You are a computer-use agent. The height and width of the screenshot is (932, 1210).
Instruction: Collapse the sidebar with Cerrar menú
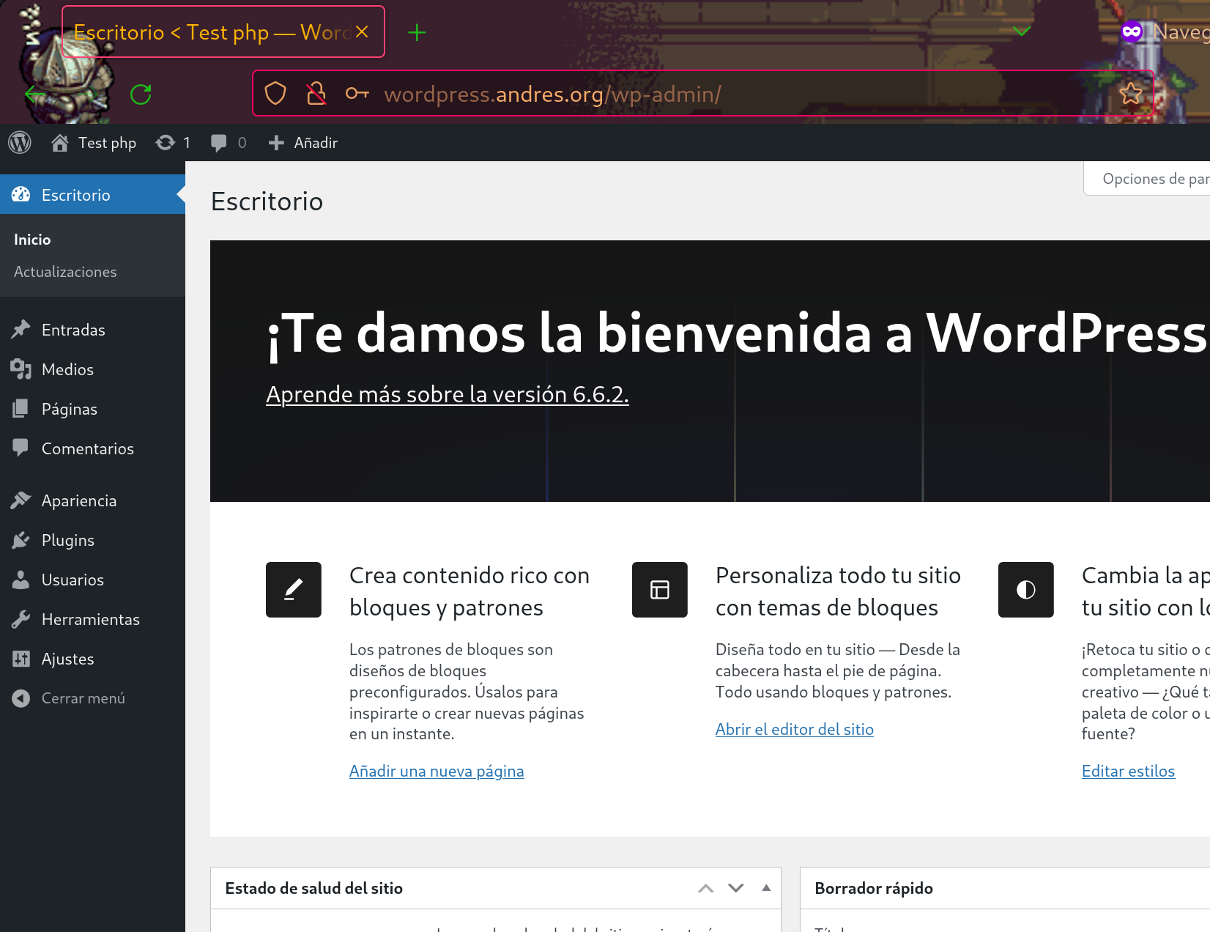pyautogui.click(x=92, y=698)
